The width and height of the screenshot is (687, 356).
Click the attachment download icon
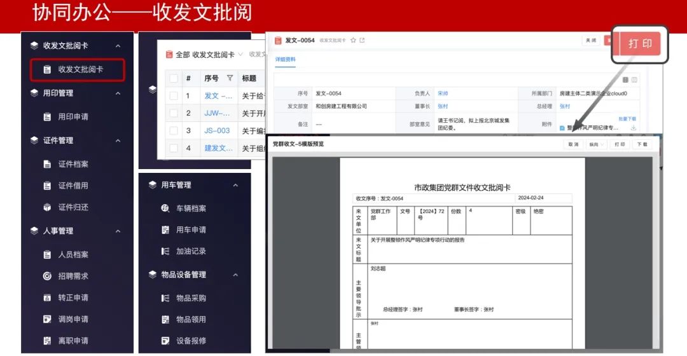[x=633, y=128]
